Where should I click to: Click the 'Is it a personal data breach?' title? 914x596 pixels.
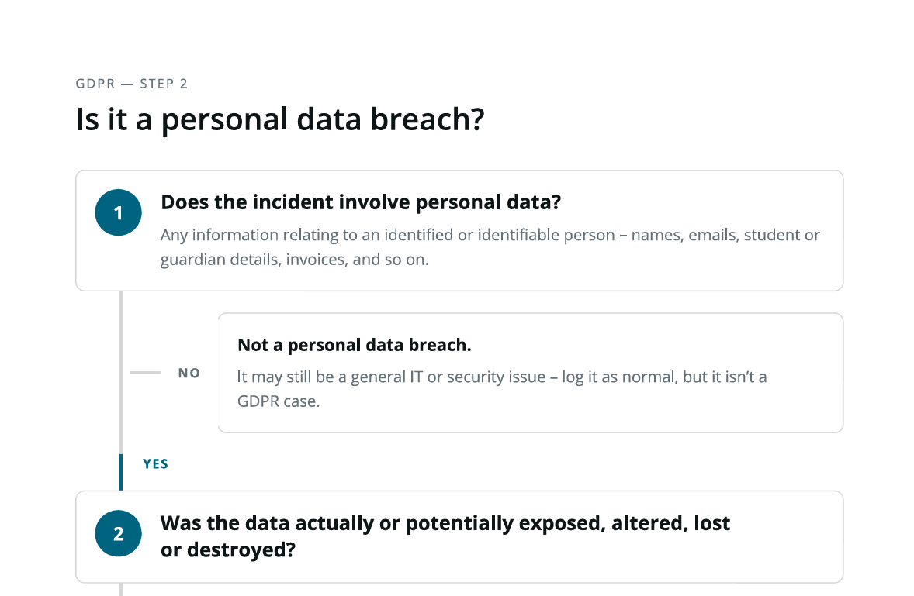280,119
